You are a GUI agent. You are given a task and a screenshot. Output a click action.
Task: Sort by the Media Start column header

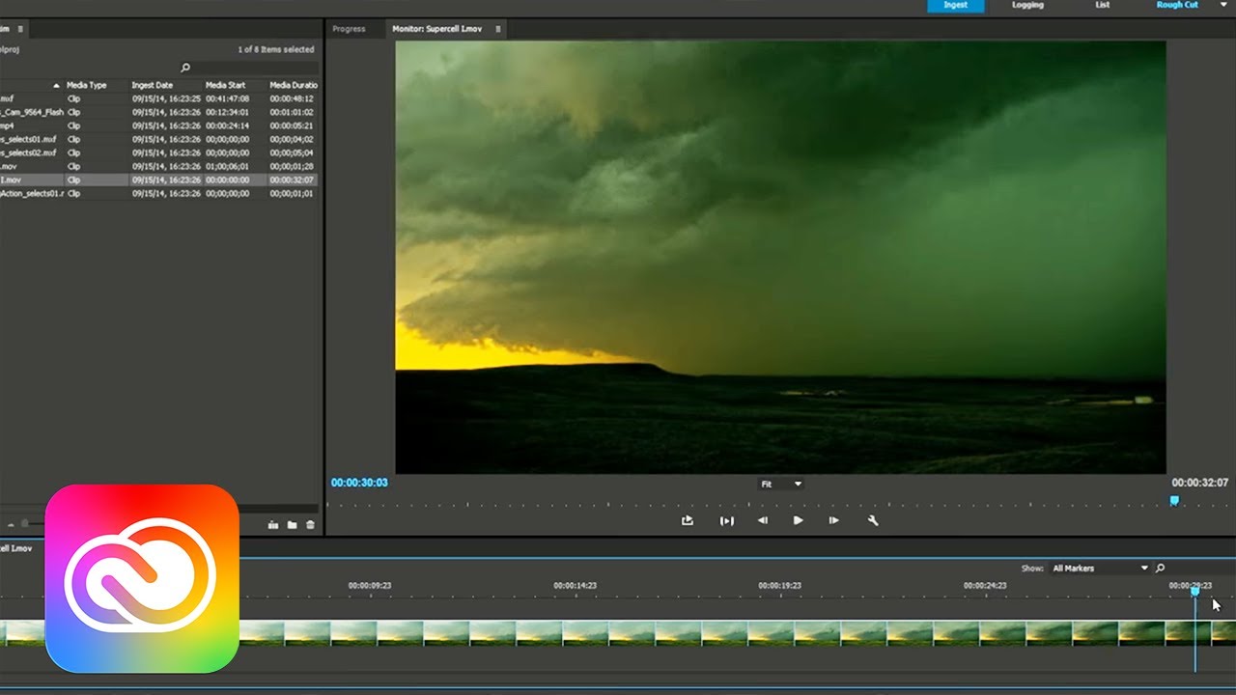[x=226, y=85]
